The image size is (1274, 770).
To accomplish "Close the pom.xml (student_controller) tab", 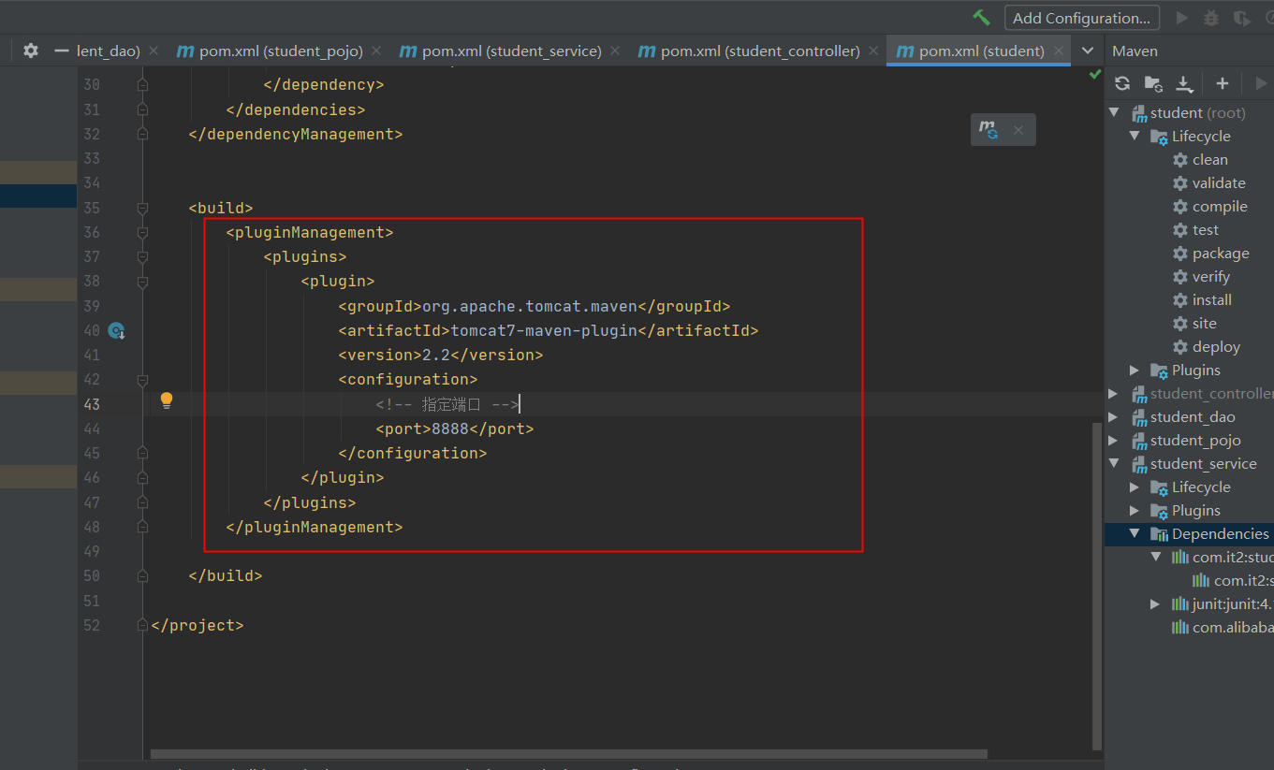I will [872, 51].
